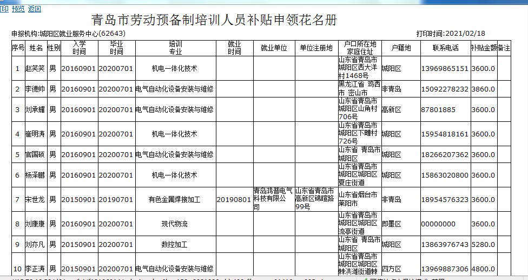Open the 预览 preview link
The height and width of the screenshot is (280, 528).
click(x=18, y=9)
